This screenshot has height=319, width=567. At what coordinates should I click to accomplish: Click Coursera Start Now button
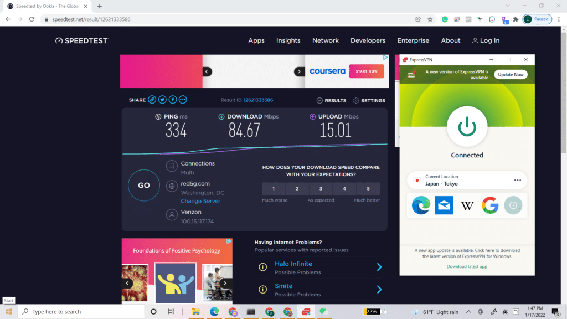tap(367, 71)
